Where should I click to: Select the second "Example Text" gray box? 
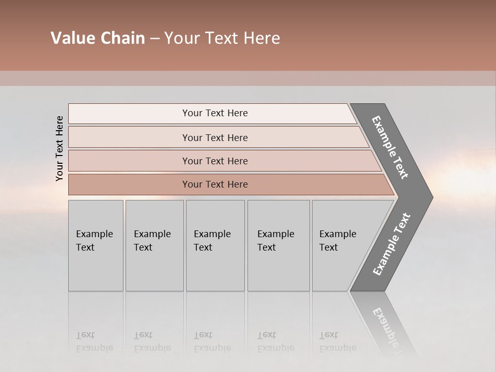tap(154, 245)
